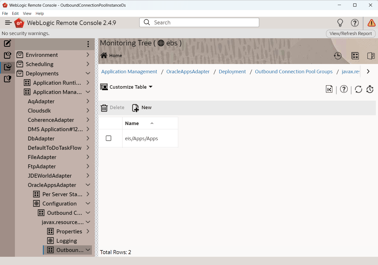Image resolution: width=378 pixels, height=265 pixels.
Task: Open the View menu
Action: (x=27, y=14)
